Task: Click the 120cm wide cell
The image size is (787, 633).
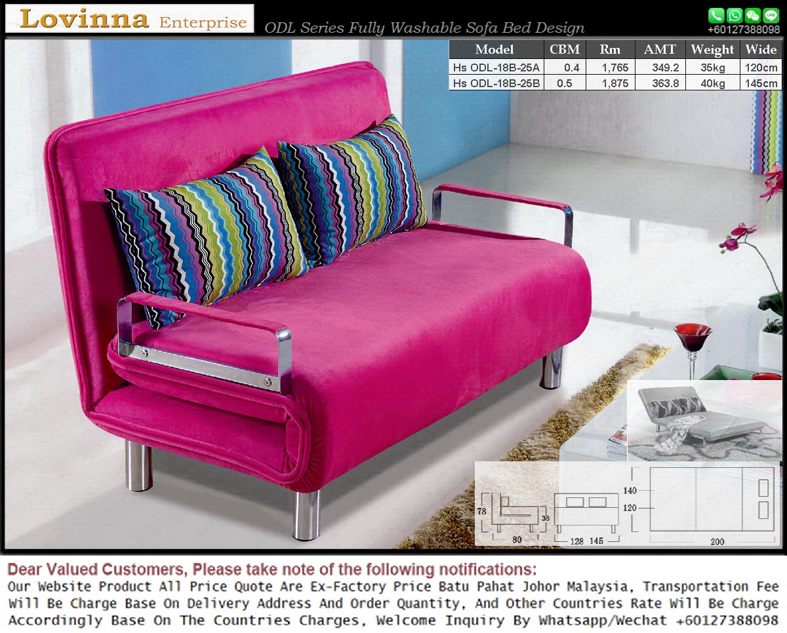Action: point(761,67)
